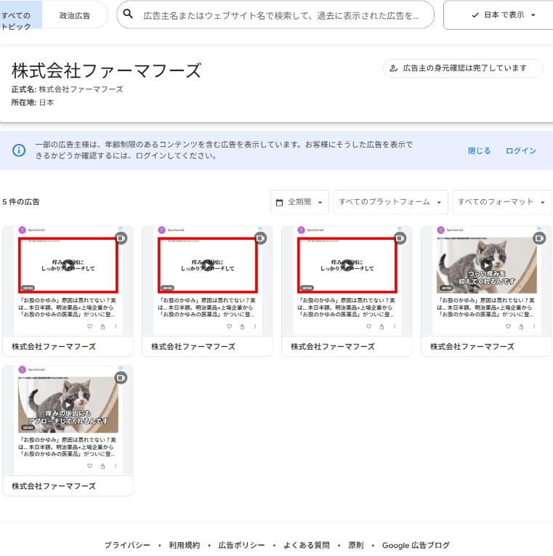Open the アプローチしてくれるんです cat ad thumbnail
553x556 pixels.
68,405
